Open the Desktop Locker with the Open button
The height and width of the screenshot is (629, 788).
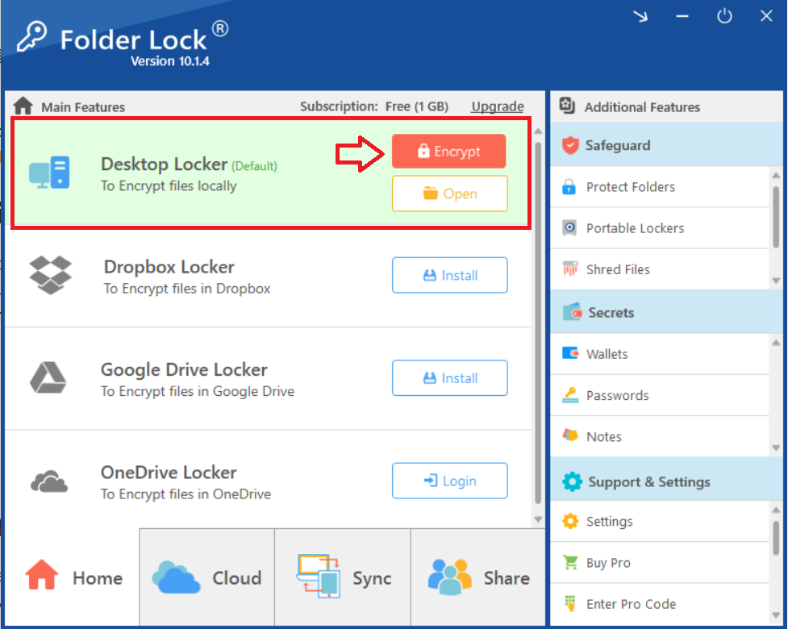[450, 194]
